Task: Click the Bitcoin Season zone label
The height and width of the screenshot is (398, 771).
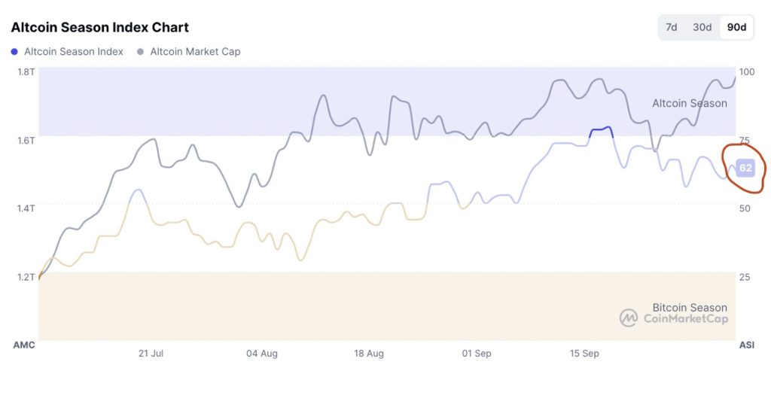Action: (x=689, y=307)
